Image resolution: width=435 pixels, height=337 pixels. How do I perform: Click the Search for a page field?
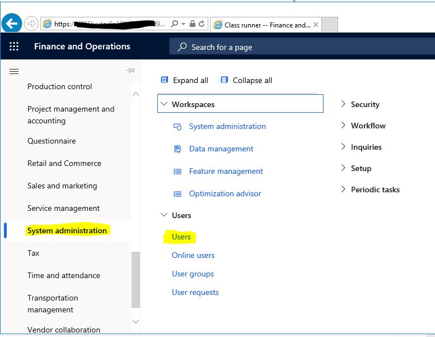pos(302,47)
